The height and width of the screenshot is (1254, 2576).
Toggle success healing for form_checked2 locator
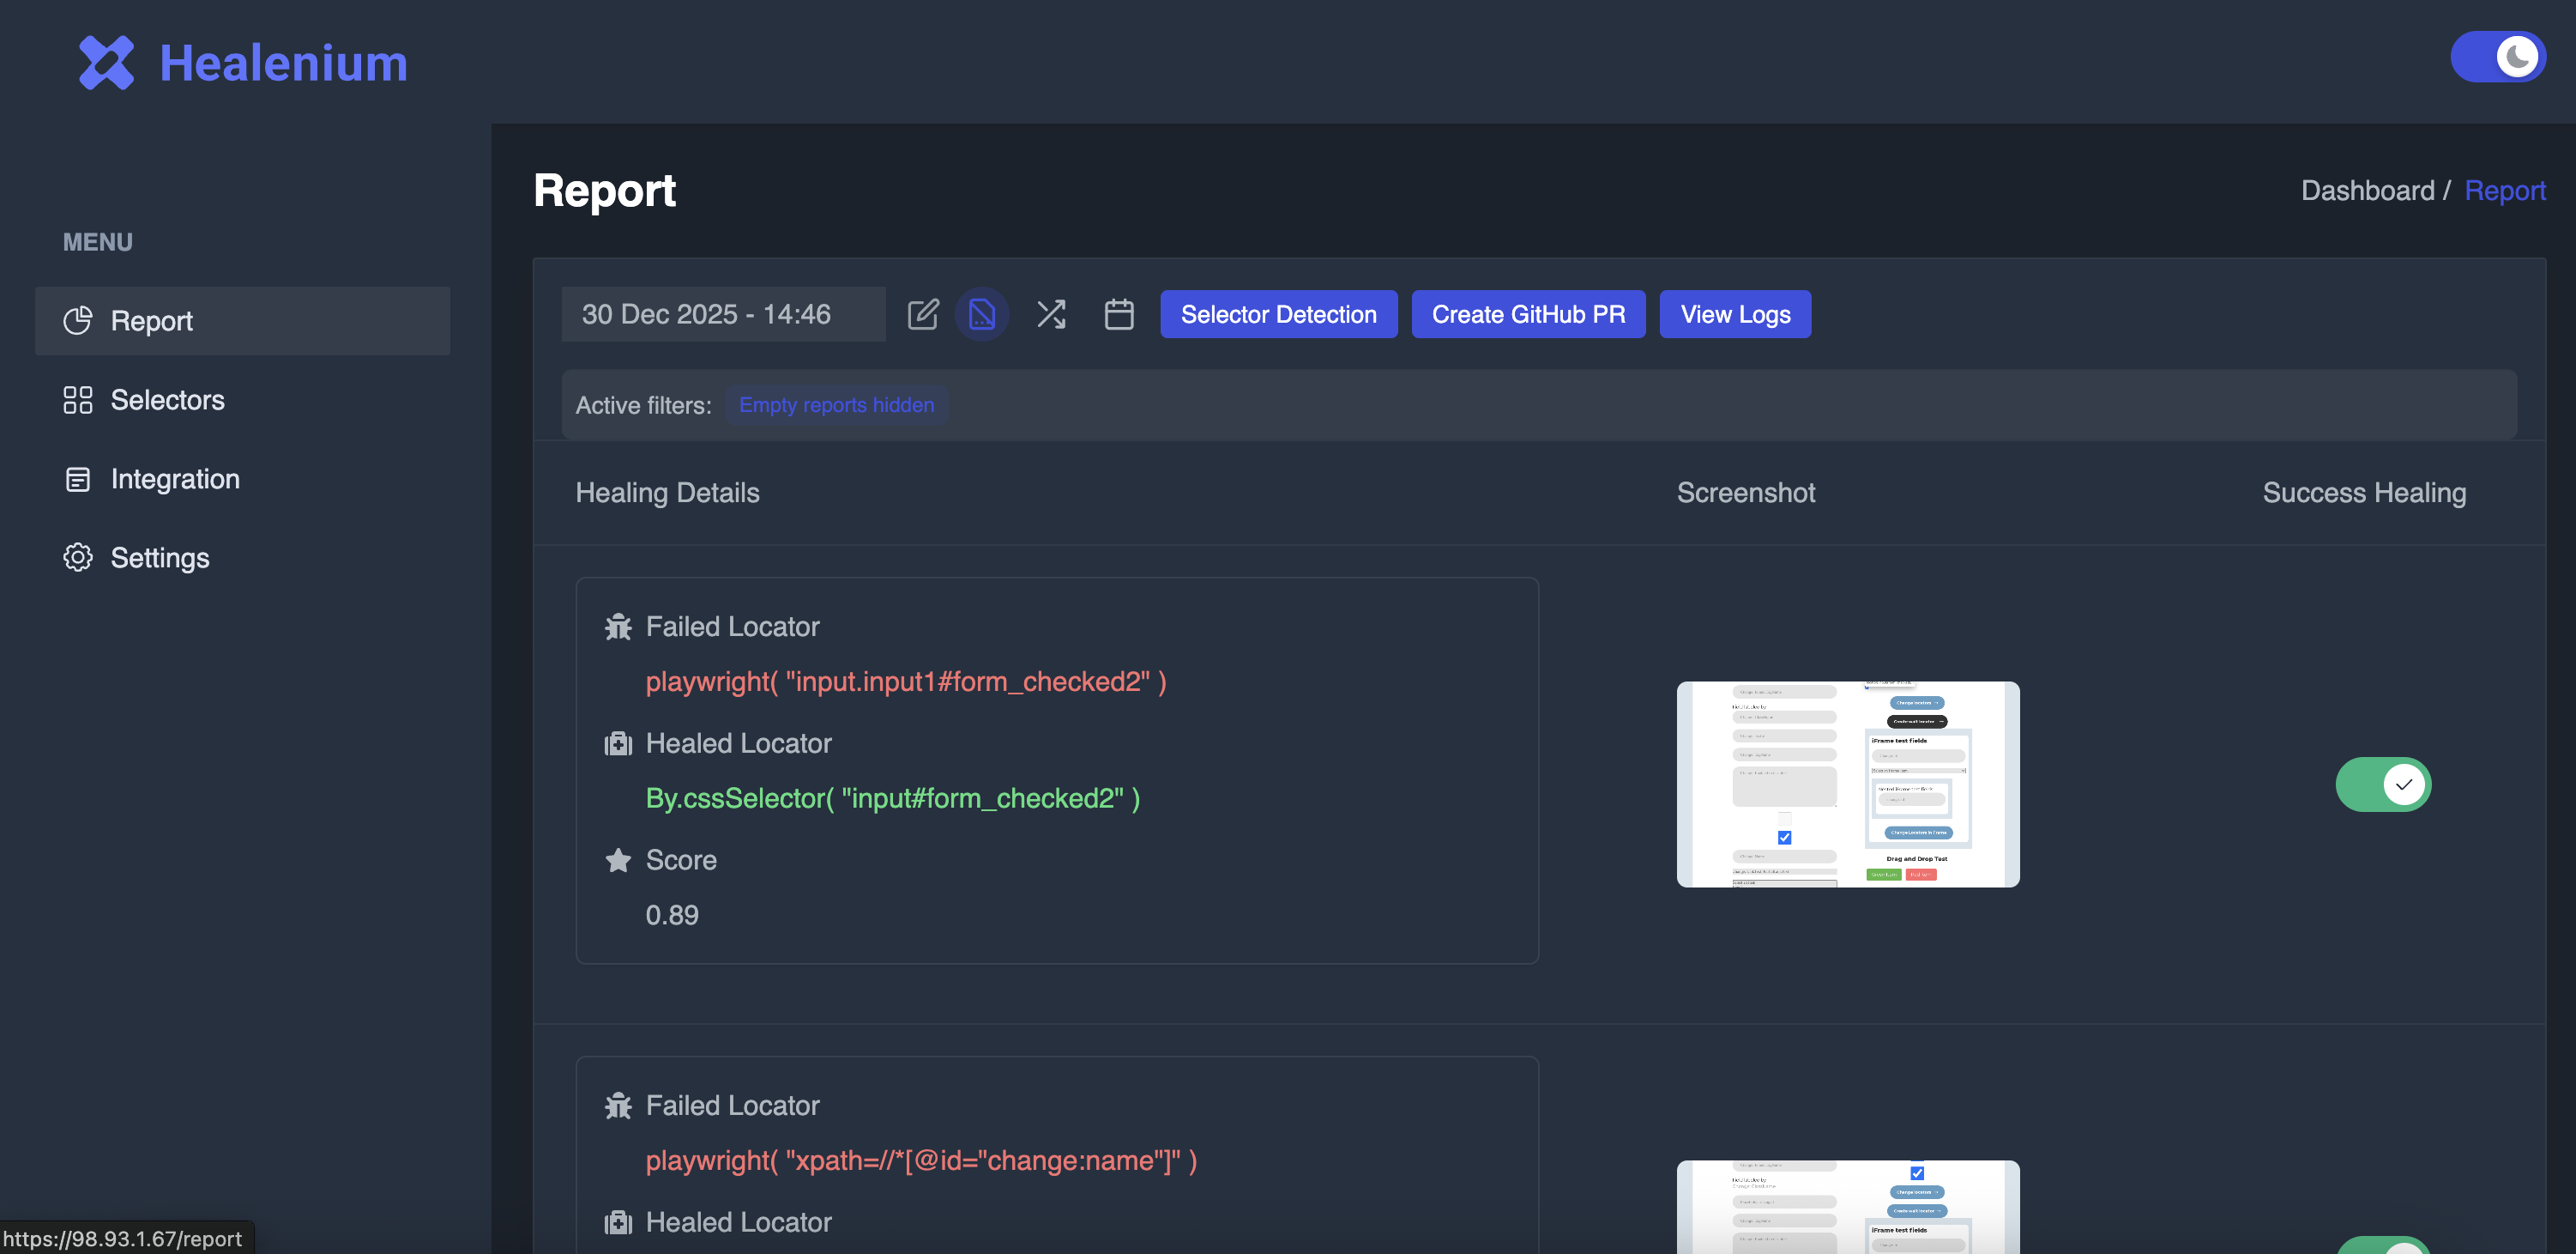point(2382,785)
